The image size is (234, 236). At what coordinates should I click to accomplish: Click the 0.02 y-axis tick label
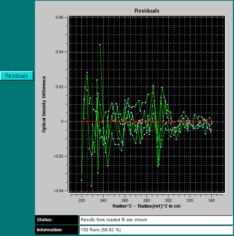coord(59,87)
